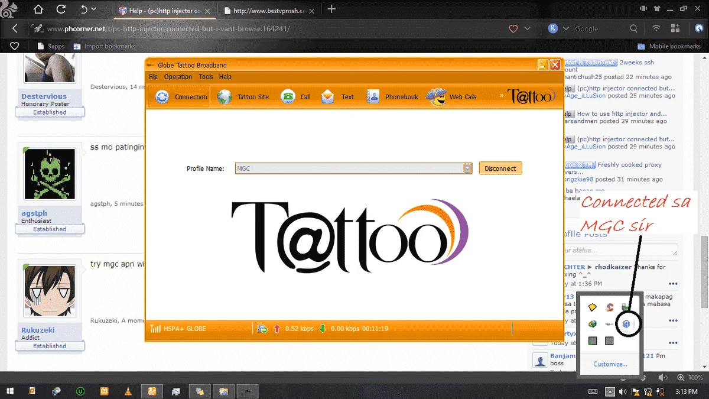
Task: Open the 9apps bookmark
Action: 51,46
